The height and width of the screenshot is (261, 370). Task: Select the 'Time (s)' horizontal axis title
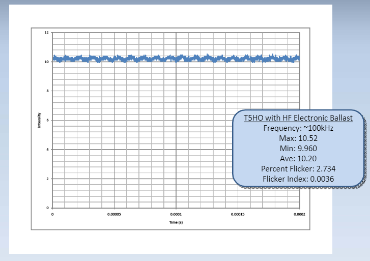point(176,222)
